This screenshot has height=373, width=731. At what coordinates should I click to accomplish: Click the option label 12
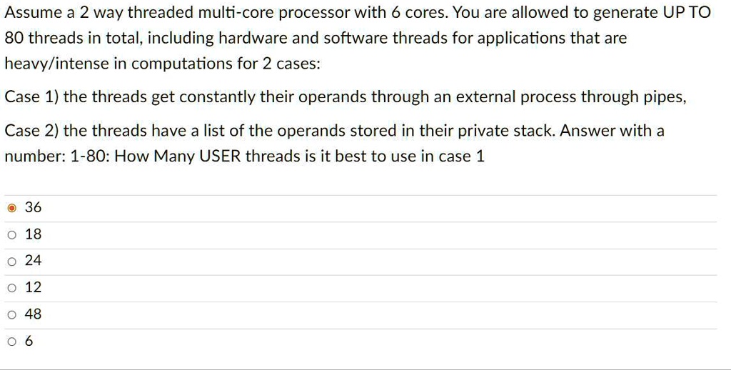33,287
